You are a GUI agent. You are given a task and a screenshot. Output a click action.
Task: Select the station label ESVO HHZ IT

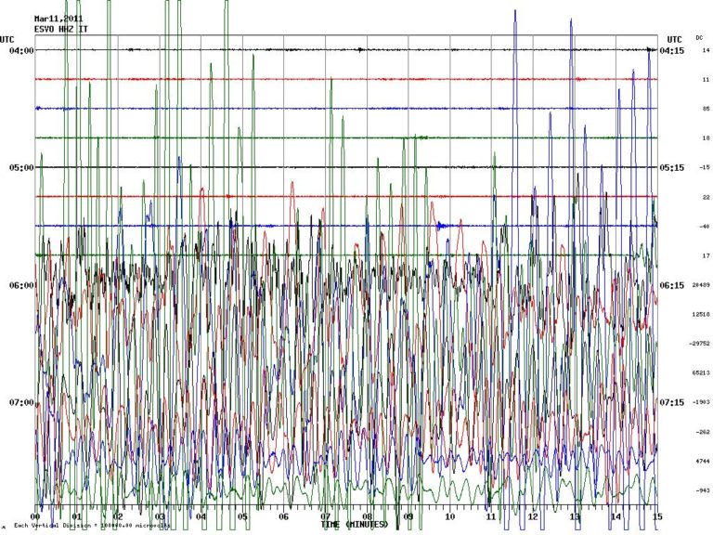pyautogui.click(x=61, y=29)
